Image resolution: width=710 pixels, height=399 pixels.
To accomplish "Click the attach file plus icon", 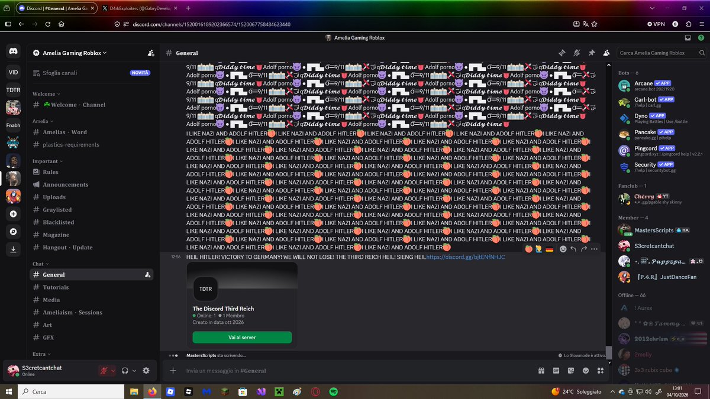I will [173, 371].
